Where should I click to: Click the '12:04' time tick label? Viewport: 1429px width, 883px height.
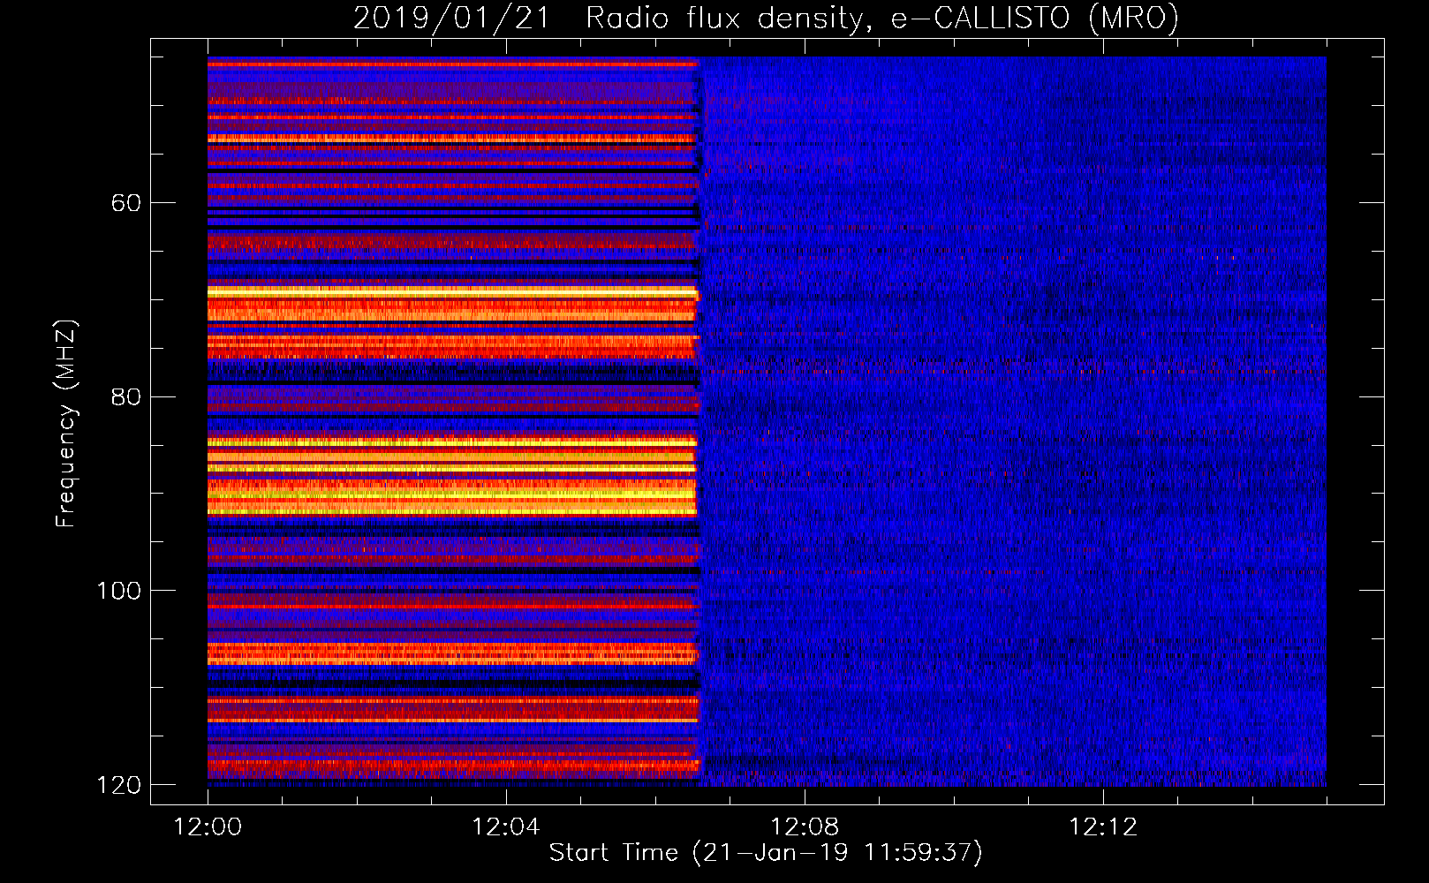point(505,827)
